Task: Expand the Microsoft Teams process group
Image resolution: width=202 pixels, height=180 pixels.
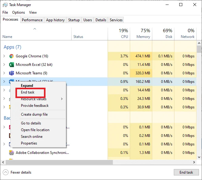Action: click(x=4, y=73)
